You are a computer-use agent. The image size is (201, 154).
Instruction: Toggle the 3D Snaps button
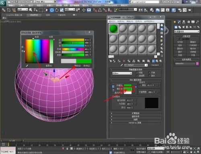(x=95, y=10)
